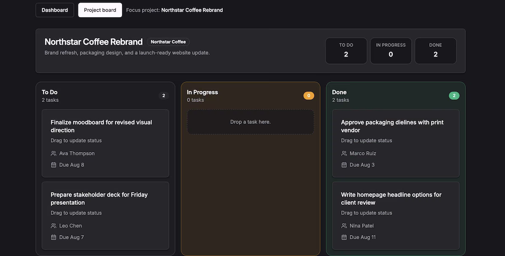Screen dimensions: 505x256
Task: Click 'Drag to update status' in packaging dielines card
Action: click(x=367, y=140)
